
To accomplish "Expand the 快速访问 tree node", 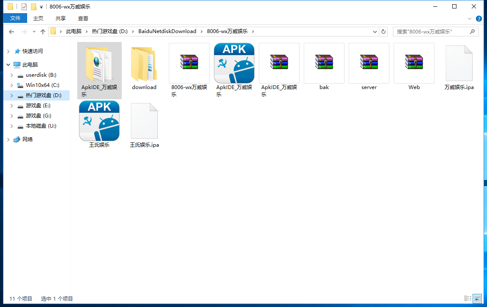I will click(8, 51).
